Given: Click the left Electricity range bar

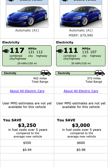Looking at the screenshot, I should click(x=21, y=73).
